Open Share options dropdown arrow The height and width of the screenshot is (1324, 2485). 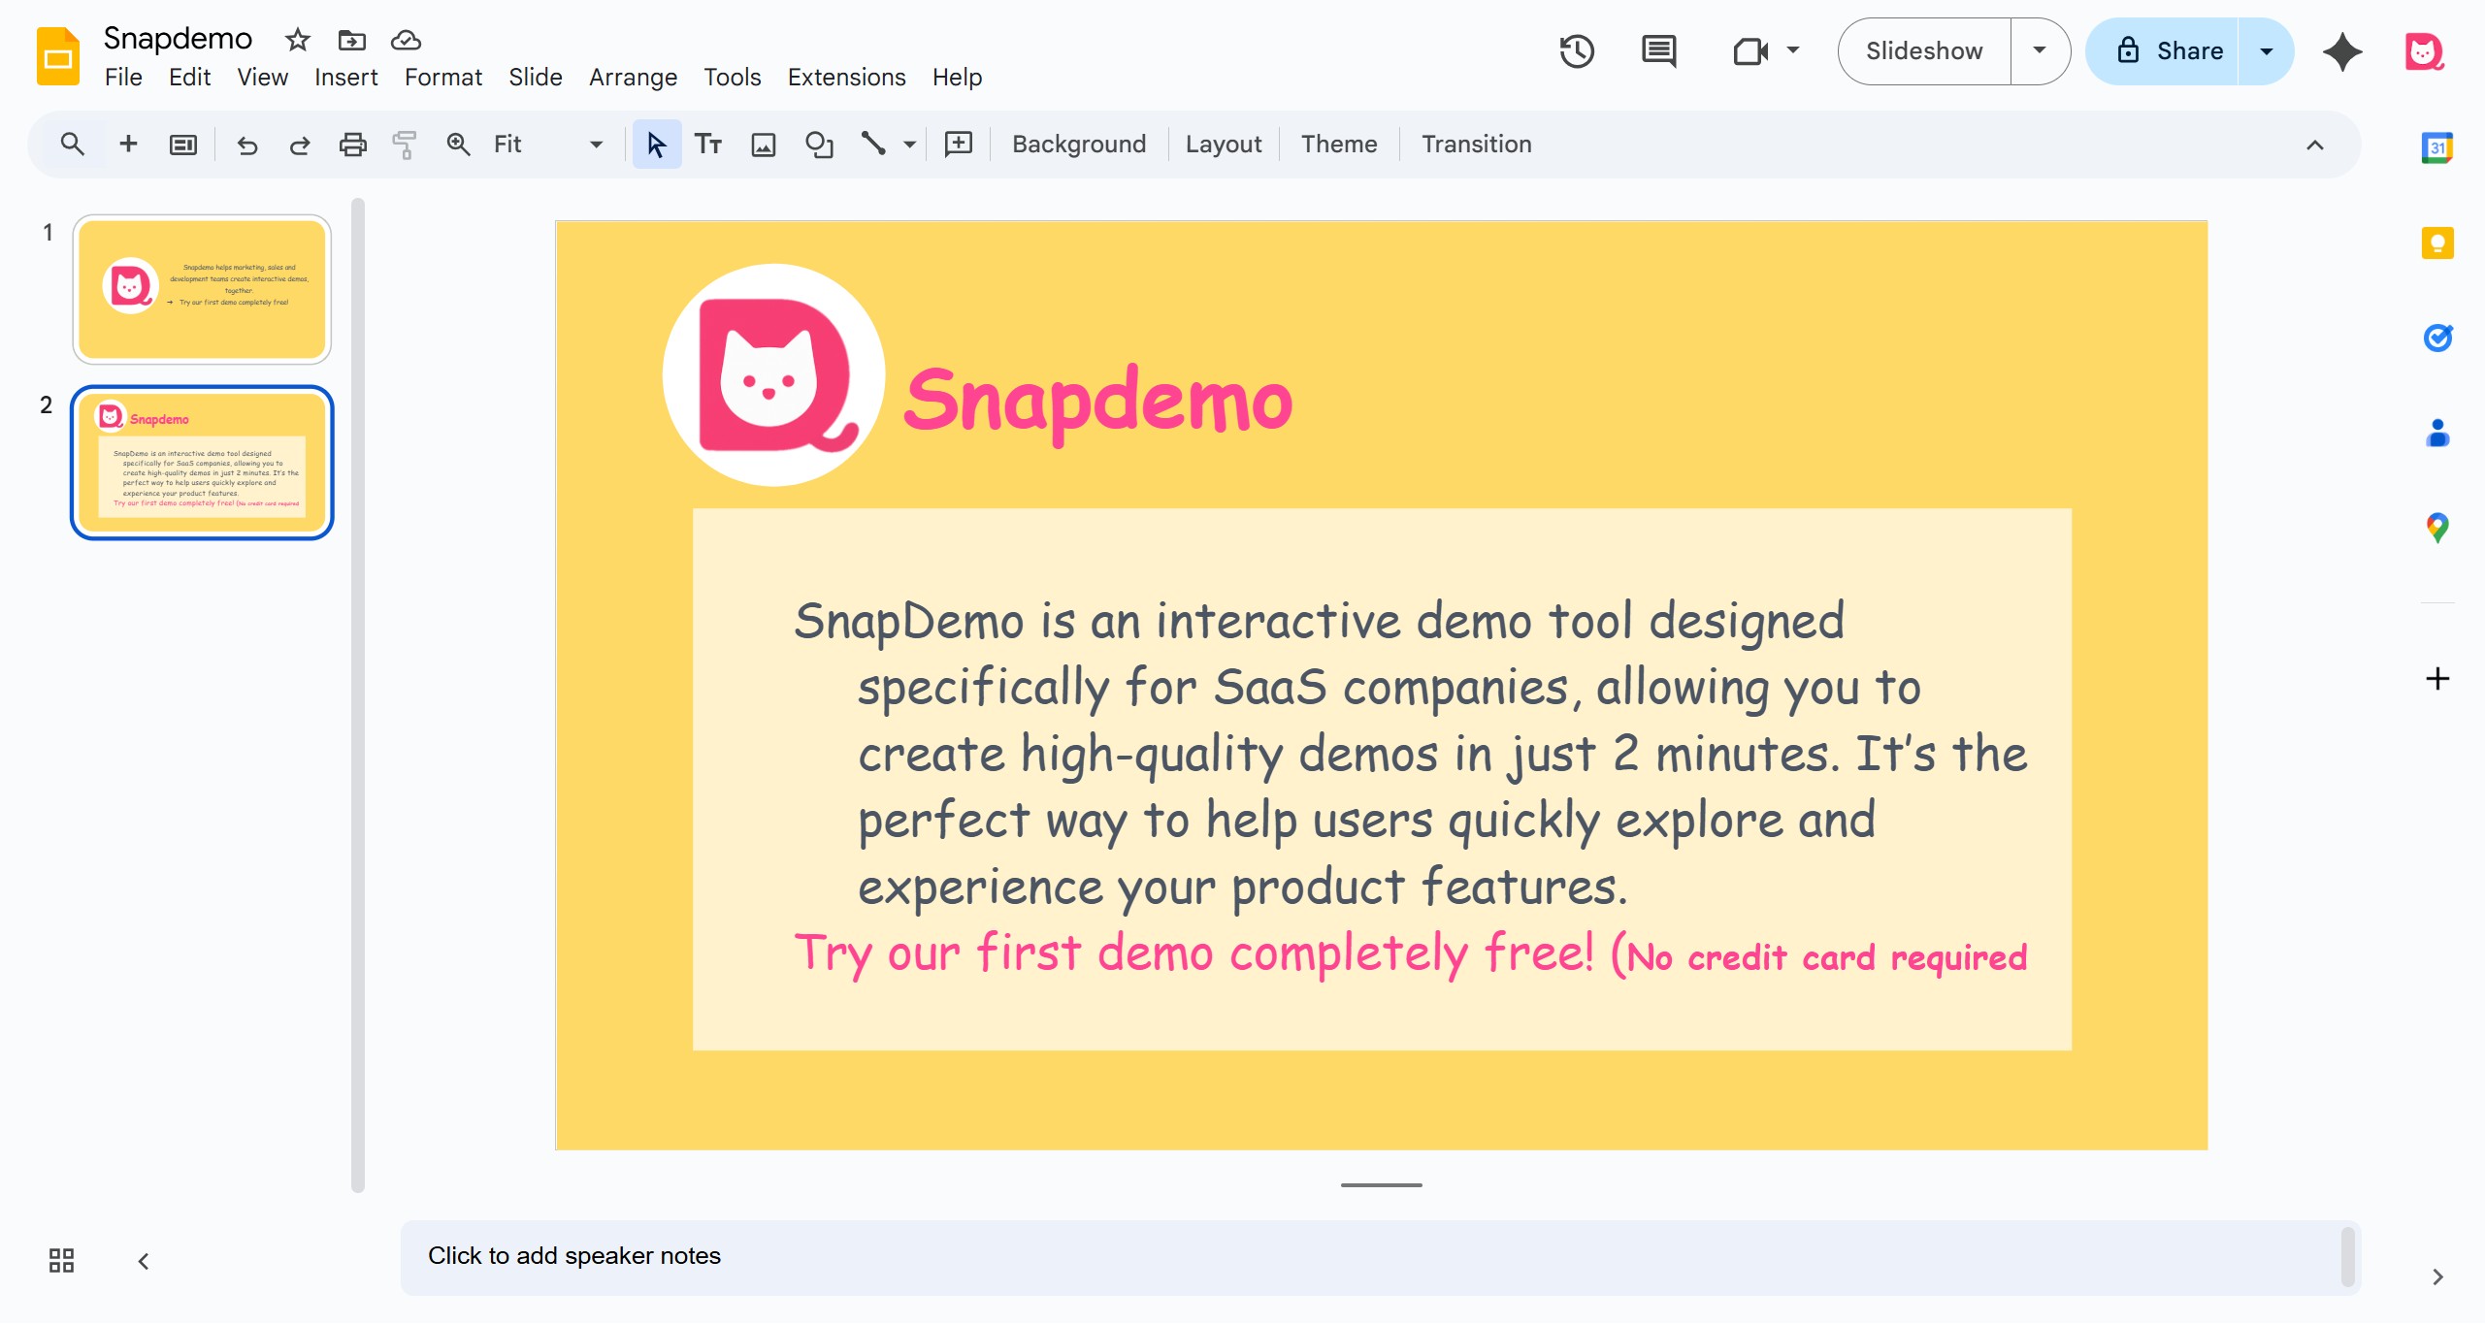point(2266,51)
